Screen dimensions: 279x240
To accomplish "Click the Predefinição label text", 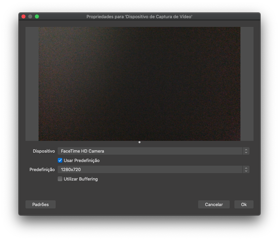I will [42, 169].
